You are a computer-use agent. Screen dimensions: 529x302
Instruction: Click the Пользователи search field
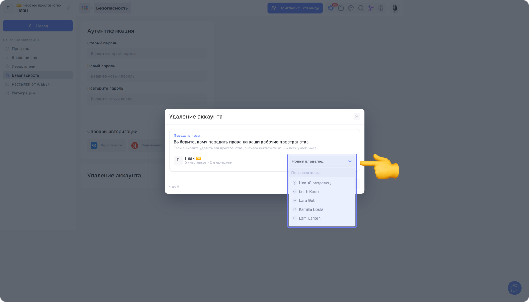pyautogui.click(x=322, y=173)
